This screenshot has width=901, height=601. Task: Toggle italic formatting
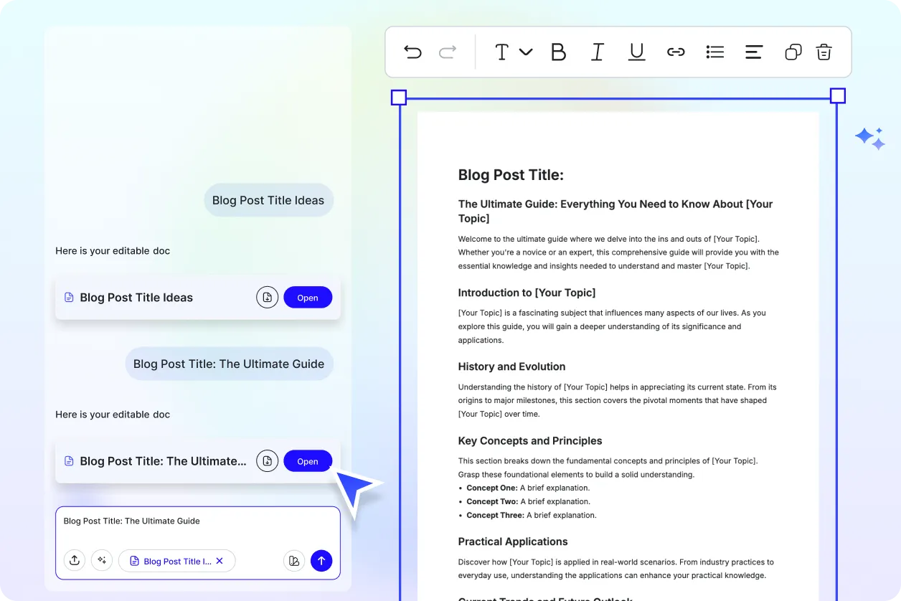597,52
